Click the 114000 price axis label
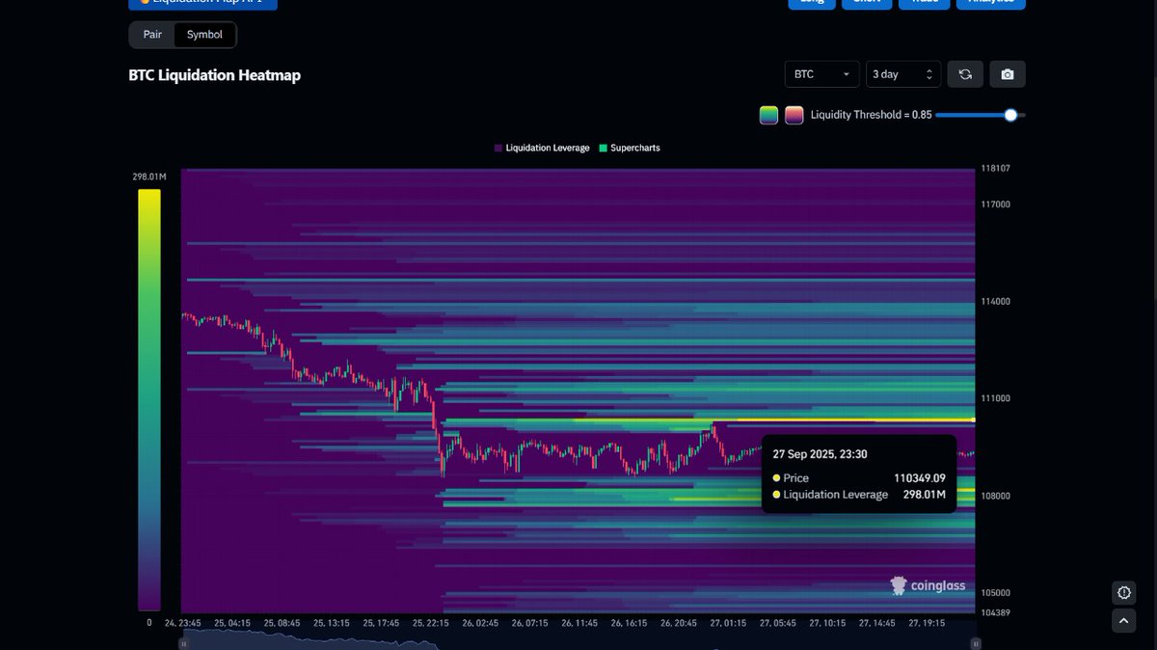Image resolution: width=1157 pixels, height=650 pixels. [997, 302]
